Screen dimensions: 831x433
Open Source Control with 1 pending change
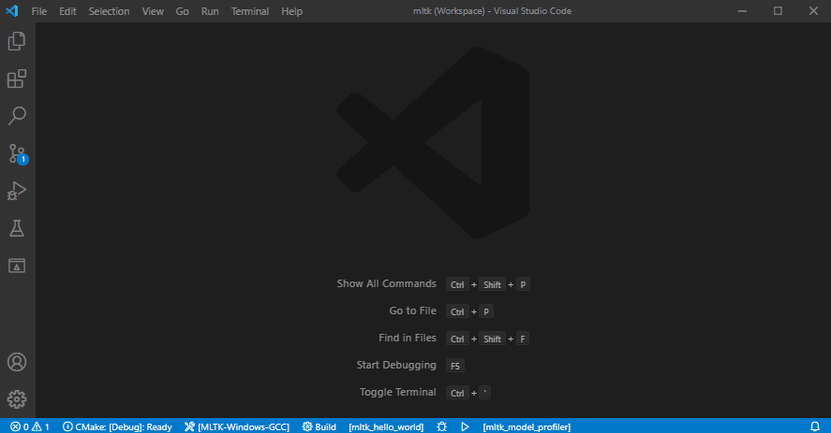tap(17, 153)
